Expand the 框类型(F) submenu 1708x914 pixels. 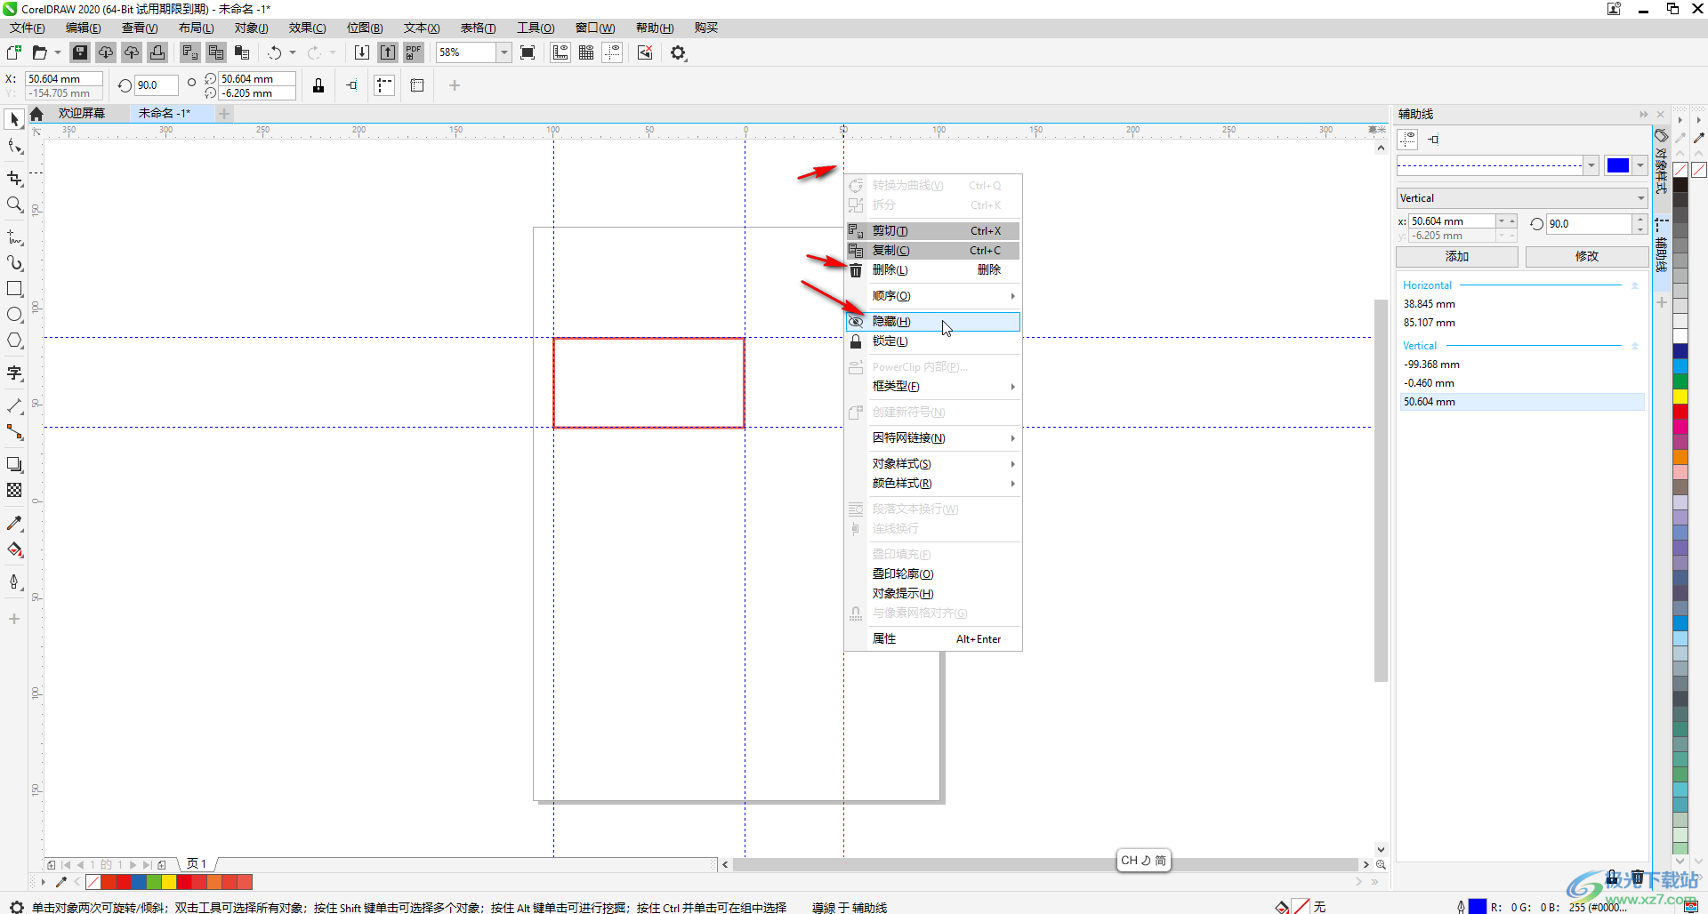932,386
